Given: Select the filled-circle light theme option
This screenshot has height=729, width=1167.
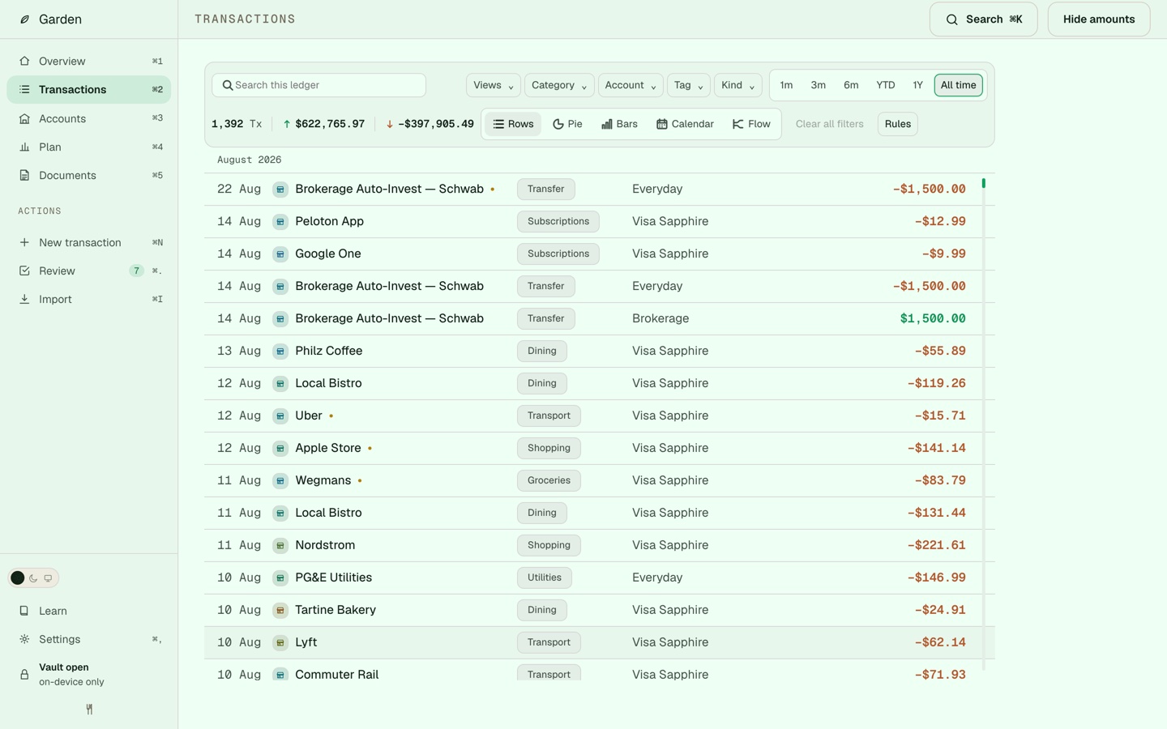Looking at the screenshot, I should [x=17, y=578].
